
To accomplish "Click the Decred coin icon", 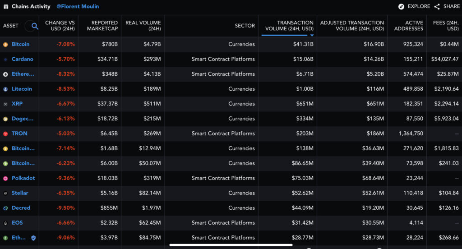I will coord(5,208).
